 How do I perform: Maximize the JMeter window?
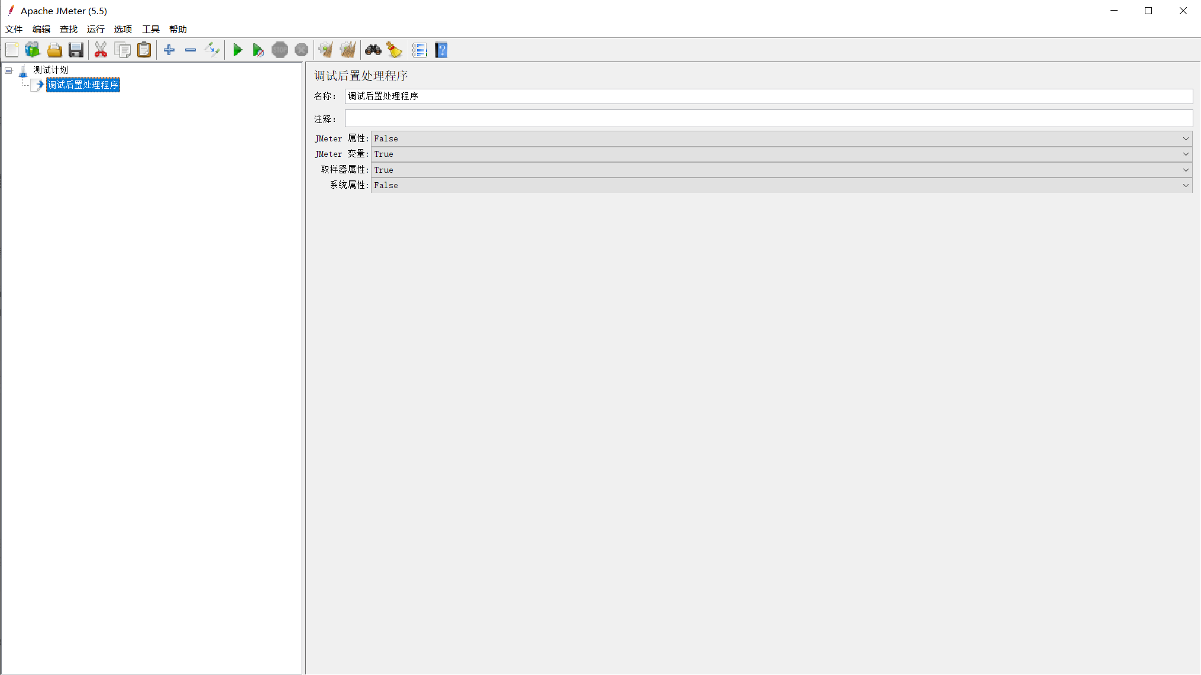[1148, 11]
